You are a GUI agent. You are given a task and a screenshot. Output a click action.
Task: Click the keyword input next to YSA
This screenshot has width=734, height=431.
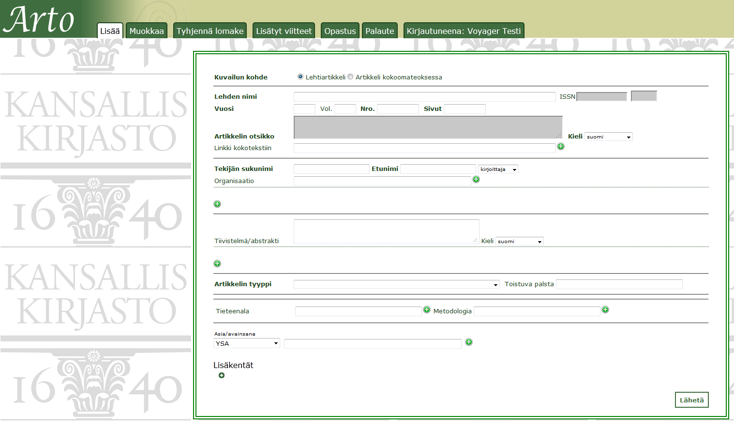tap(373, 344)
